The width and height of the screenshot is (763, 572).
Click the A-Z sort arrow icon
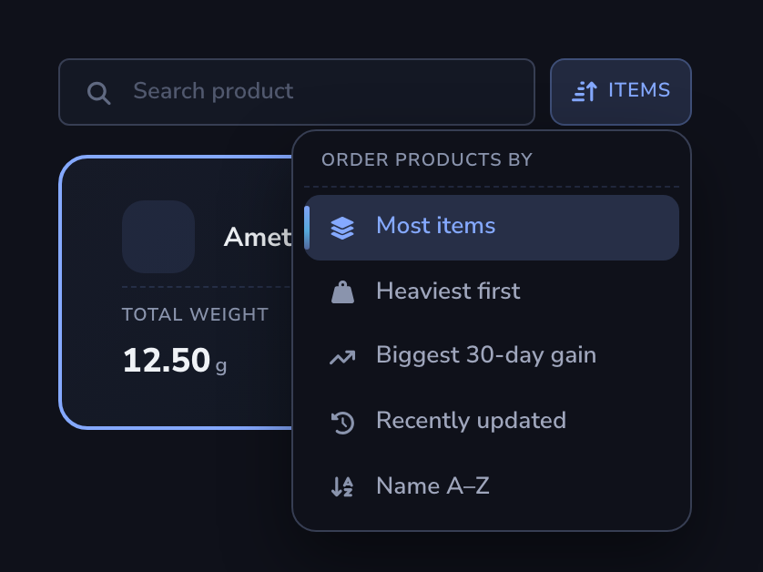coord(342,486)
